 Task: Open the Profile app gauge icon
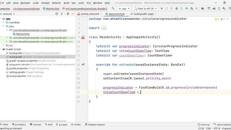(x=187, y=9)
